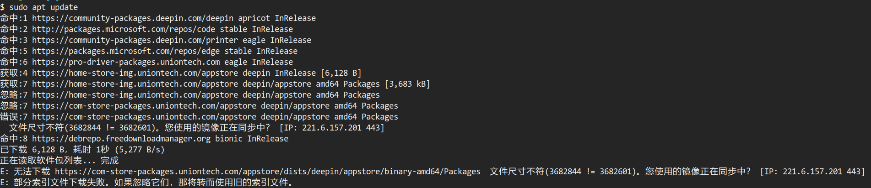The width and height of the screenshot is (871, 188).
Task: Open the com-store-packages URL on the 忽略:7 line
Action: click(144, 106)
